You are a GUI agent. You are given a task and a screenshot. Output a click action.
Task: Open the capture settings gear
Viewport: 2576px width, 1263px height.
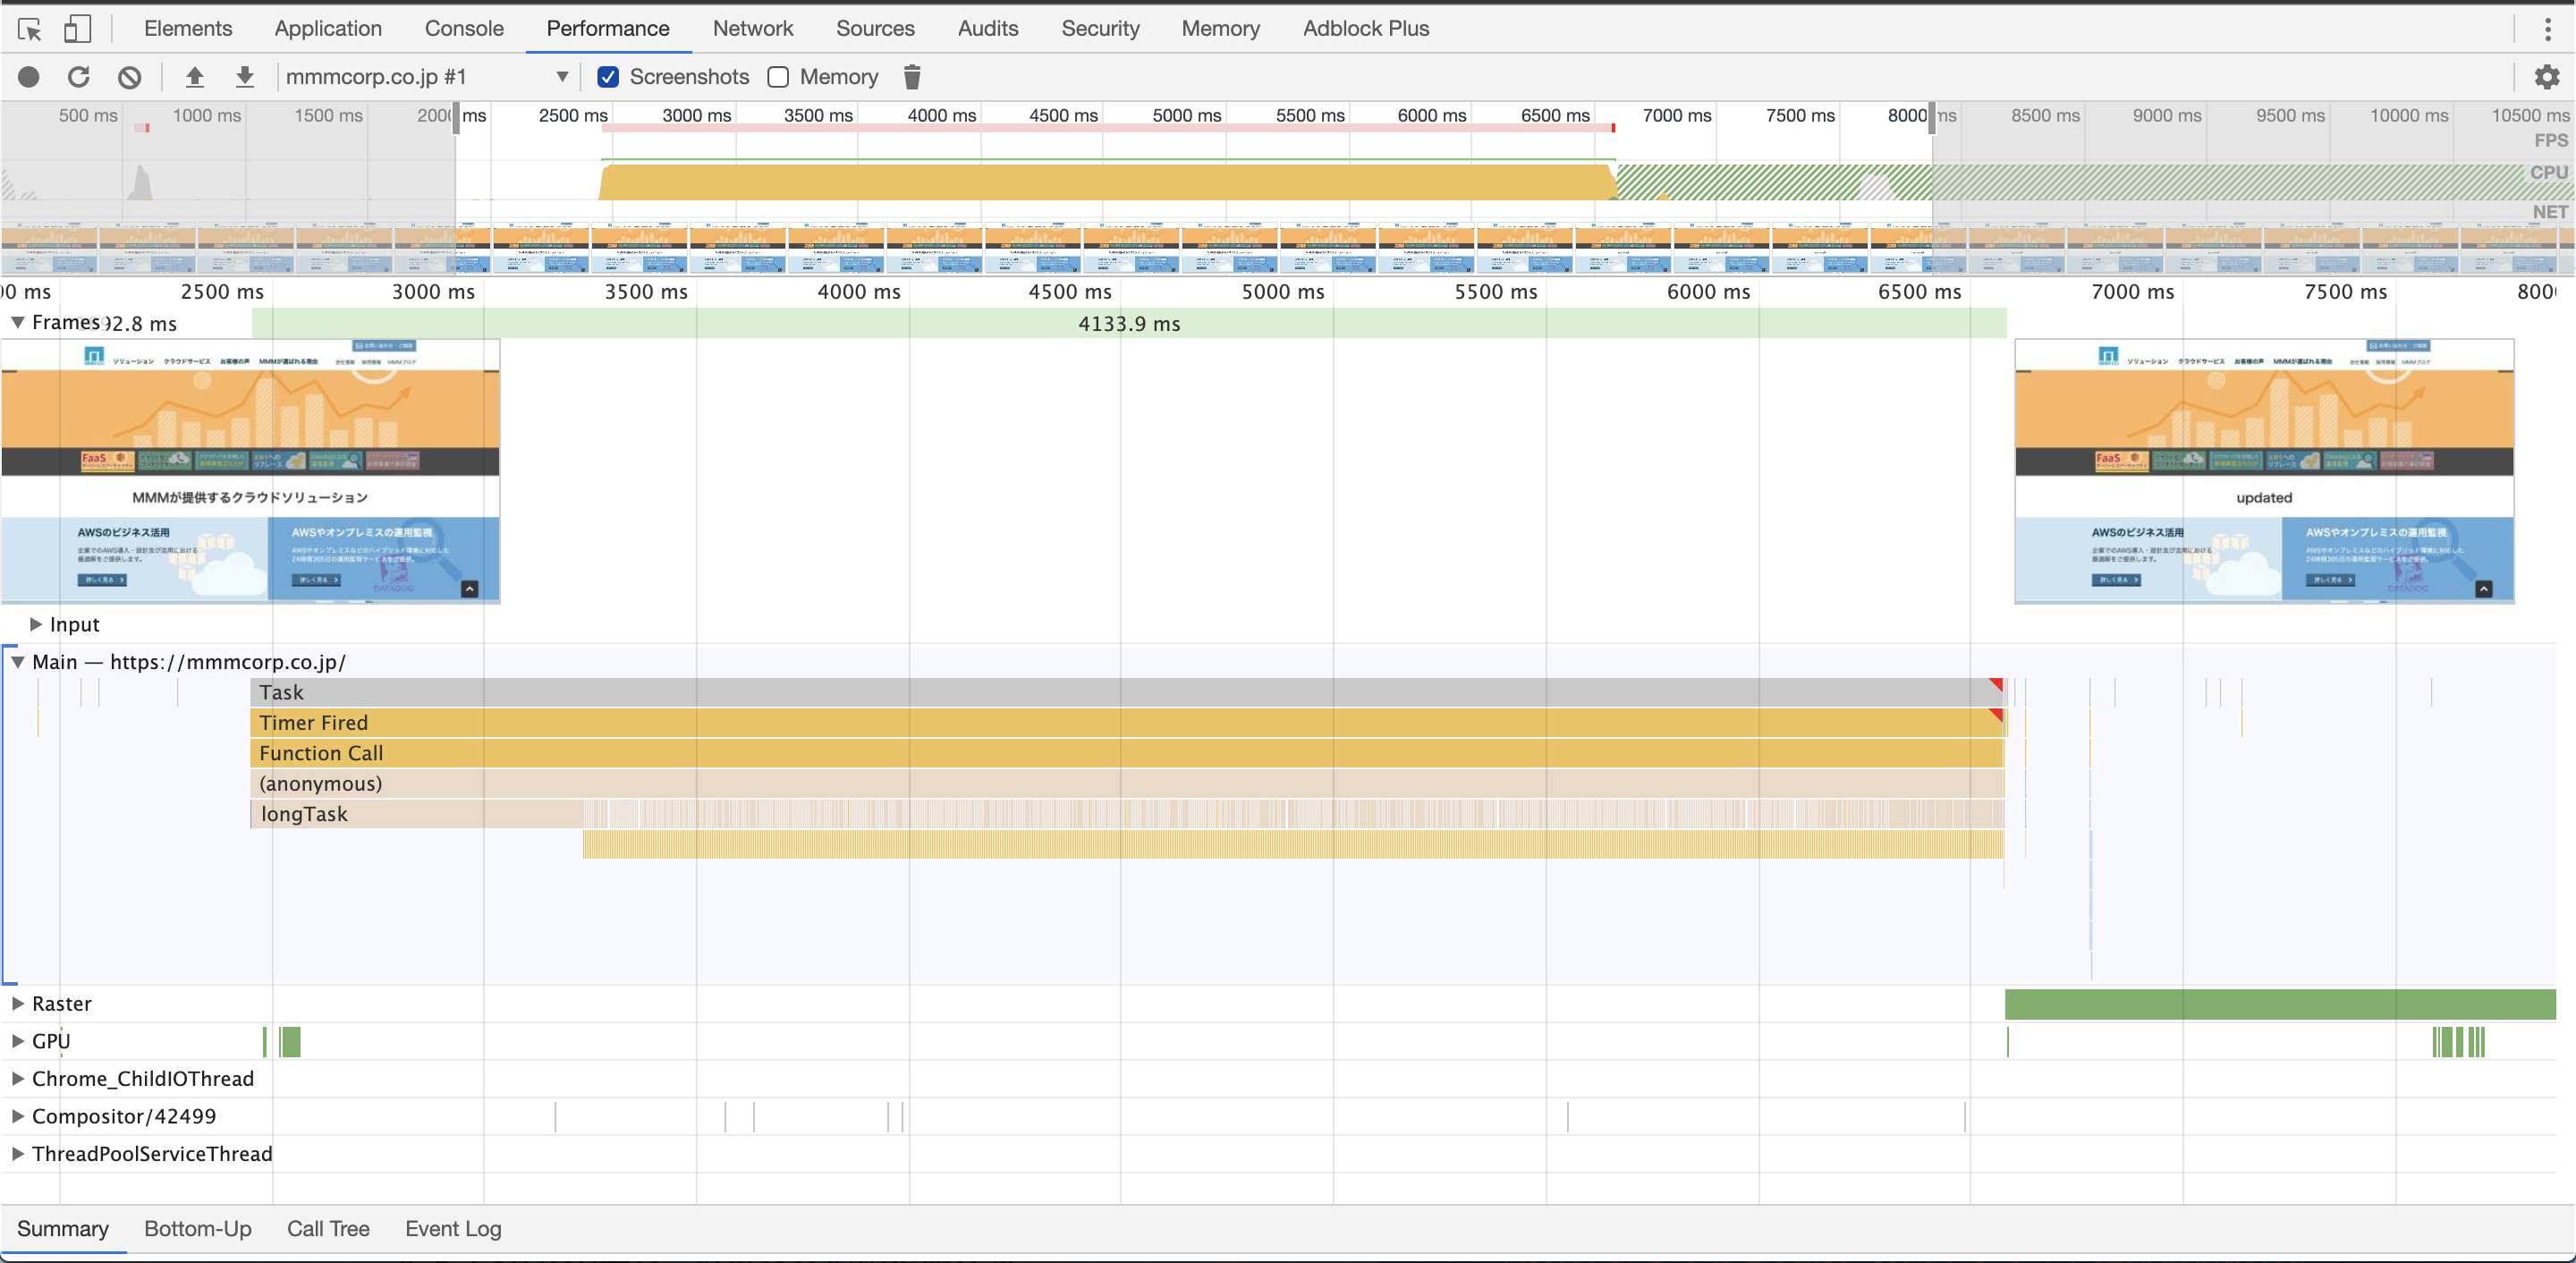2547,76
